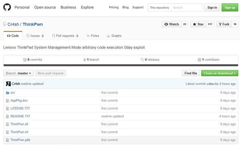Click the dark language statistics bar
Viewport: 240px width, 146px height.
click(121, 65)
